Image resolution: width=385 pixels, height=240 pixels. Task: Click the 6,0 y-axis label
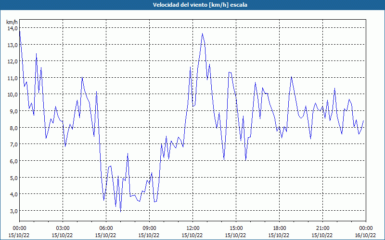[13, 161]
